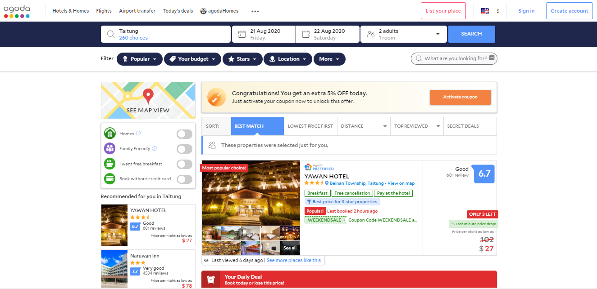This screenshot has width=597, height=289.
Task: Click the Taitung destination field
Action: 166,34
